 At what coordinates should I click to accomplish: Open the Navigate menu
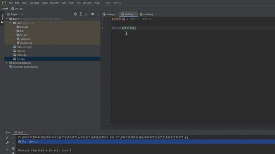(x=34, y=3)
